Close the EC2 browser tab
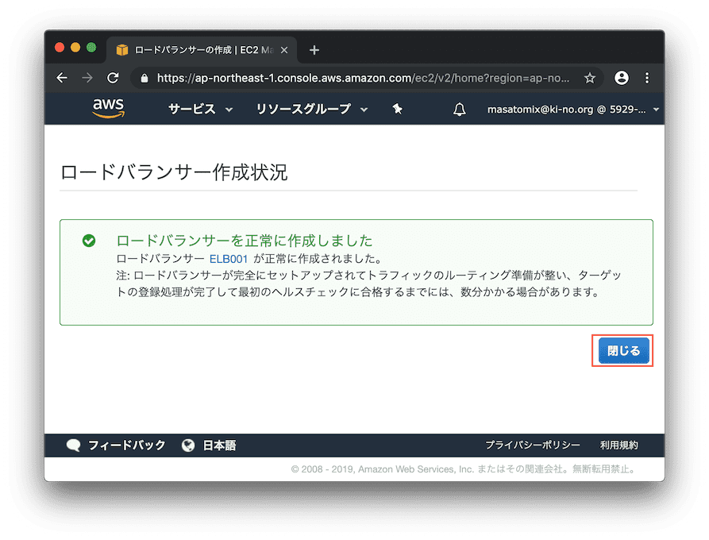709x540 pixels. 284,50
